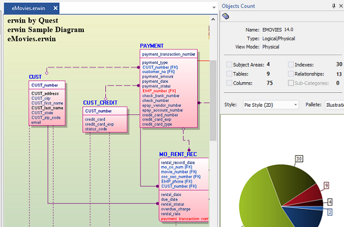
Task: Click CUST_zip_code column in CUST
Action: click(46, 118)
